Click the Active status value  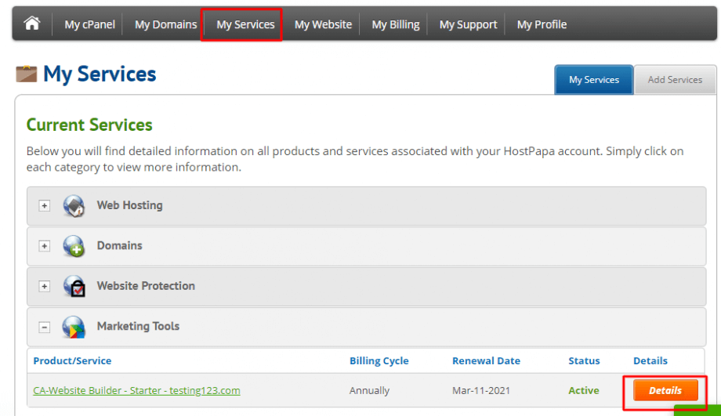pos(584,390)
